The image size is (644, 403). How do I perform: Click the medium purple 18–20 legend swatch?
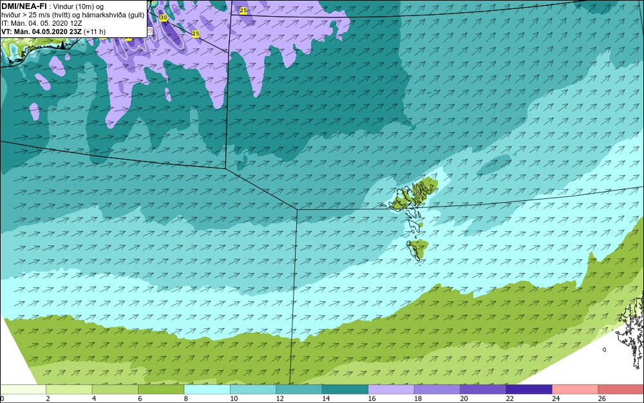tap(437, 389)
